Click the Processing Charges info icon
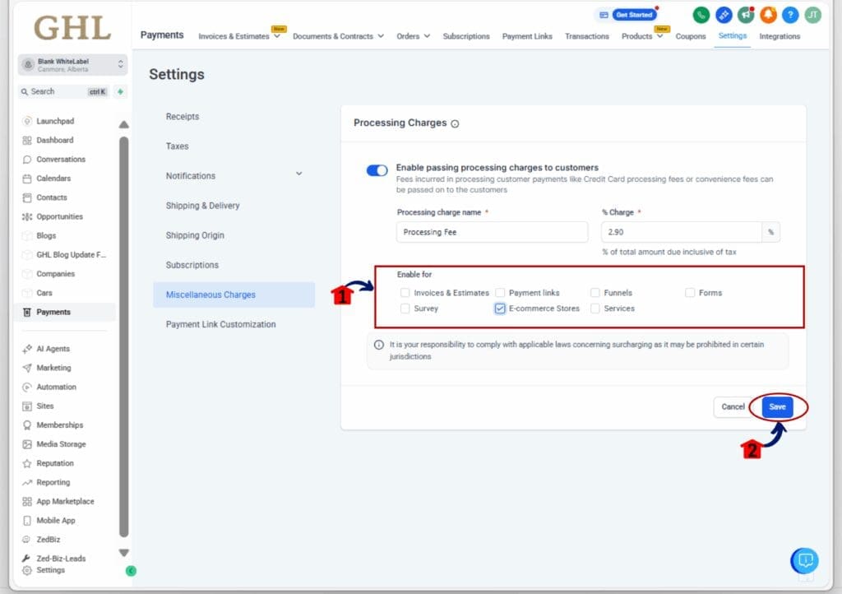842x594 pixels. pos(456,123)
